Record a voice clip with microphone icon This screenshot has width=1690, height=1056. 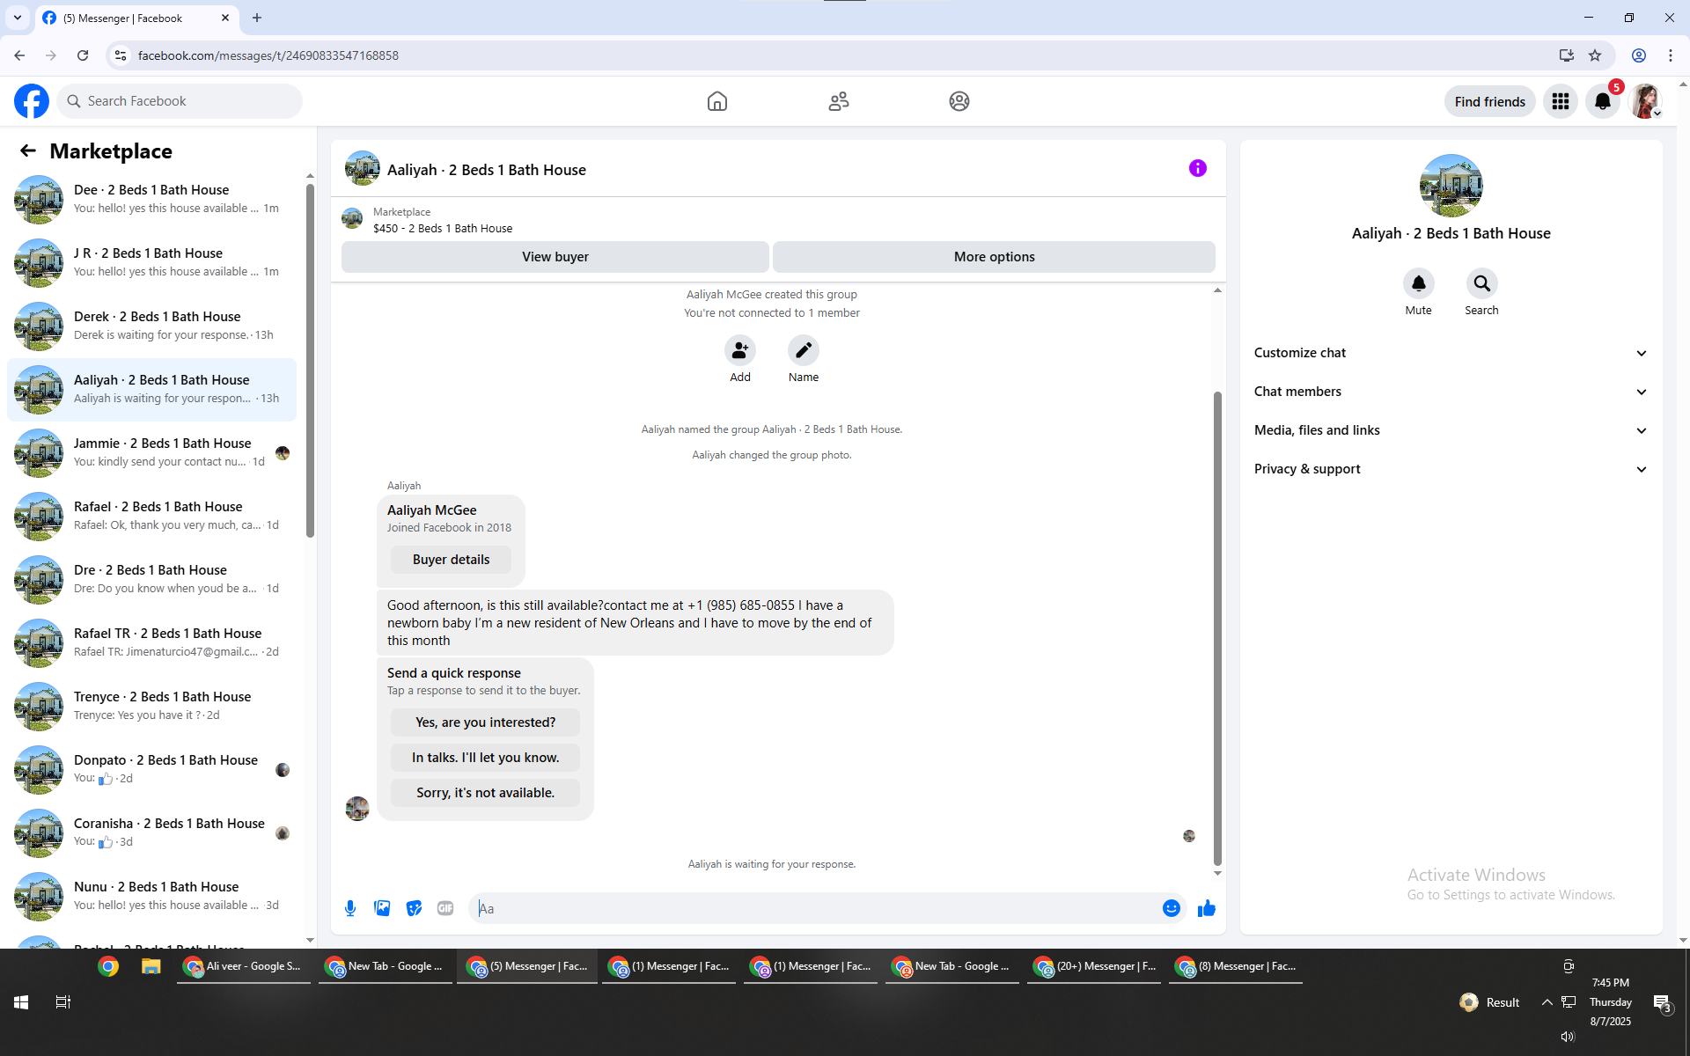pyautogui.click(x=350, y=908)
